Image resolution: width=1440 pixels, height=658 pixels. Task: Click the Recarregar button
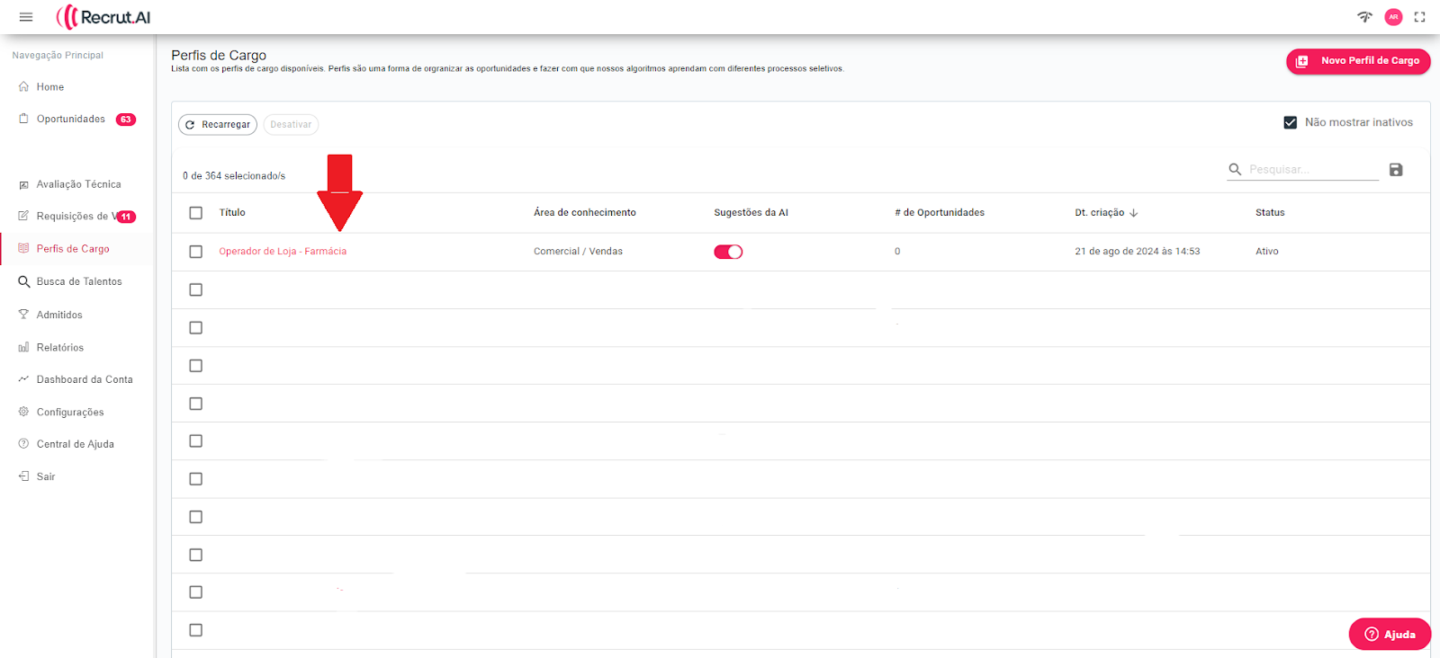point(218,125)
